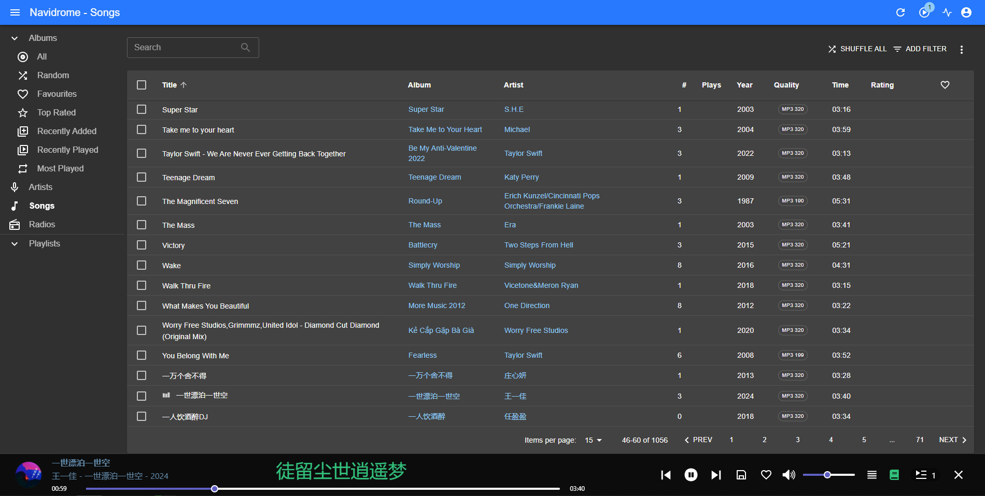Image resolution: width=985 pixels, height=496 pixels.
Task: Sort by the Album column header
Action: coord(419,85)
